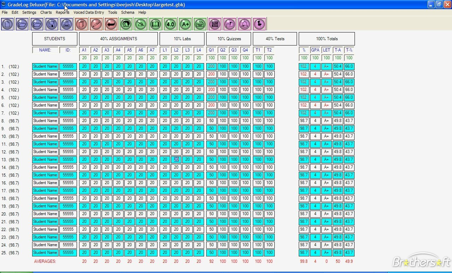Select the keyboard data entry icon
This screenshot has width=452, height=273.
coord(200,24)
